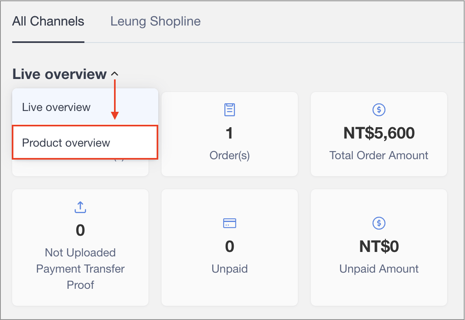465x320 pixels.
Task: Click the clipboard icon above Order(s)
Action: (230, 109)
